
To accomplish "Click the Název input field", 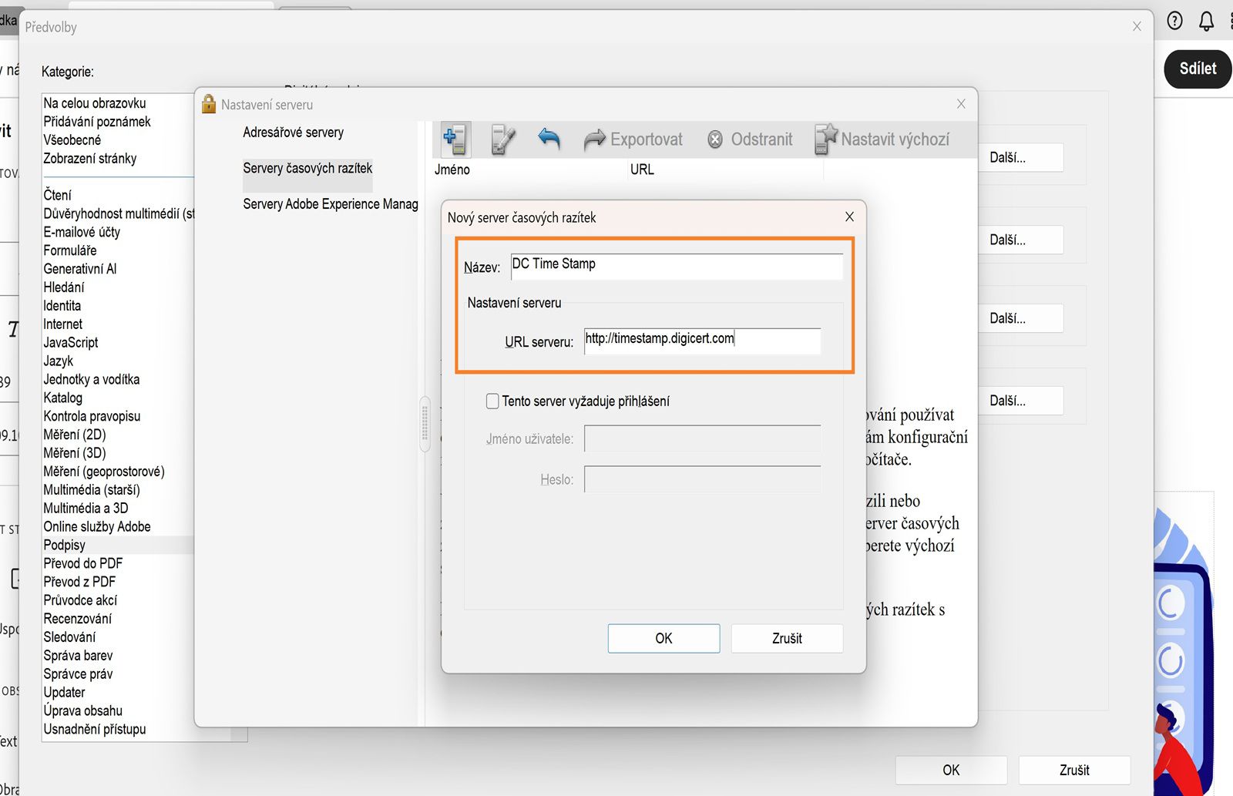I will click(x=677, y=267).
